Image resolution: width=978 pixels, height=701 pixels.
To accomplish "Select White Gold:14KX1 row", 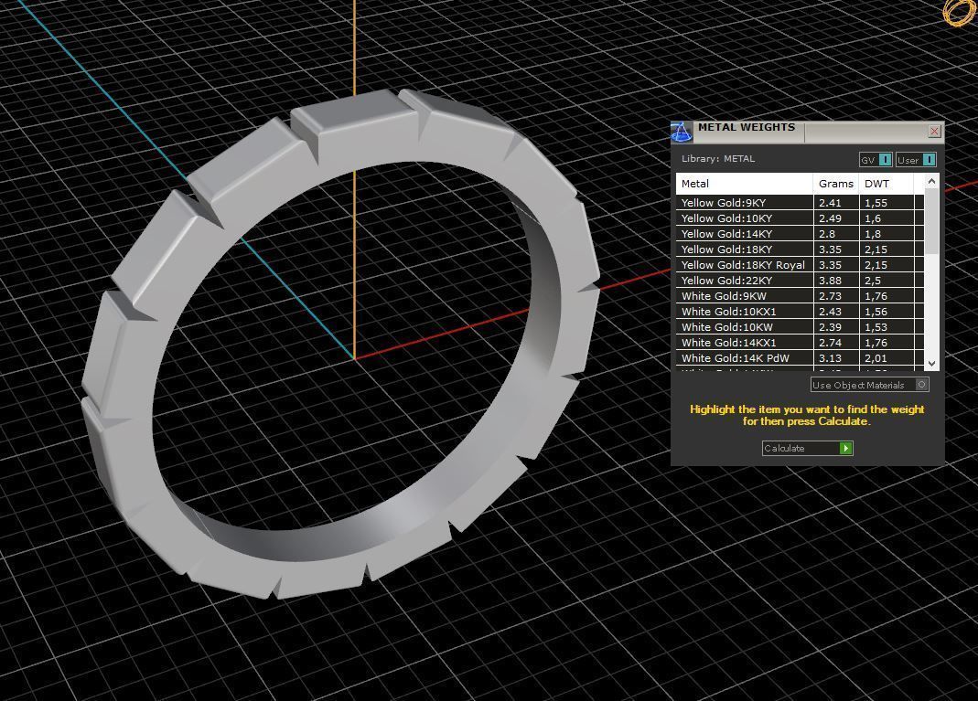I will (x=800, y=343).
